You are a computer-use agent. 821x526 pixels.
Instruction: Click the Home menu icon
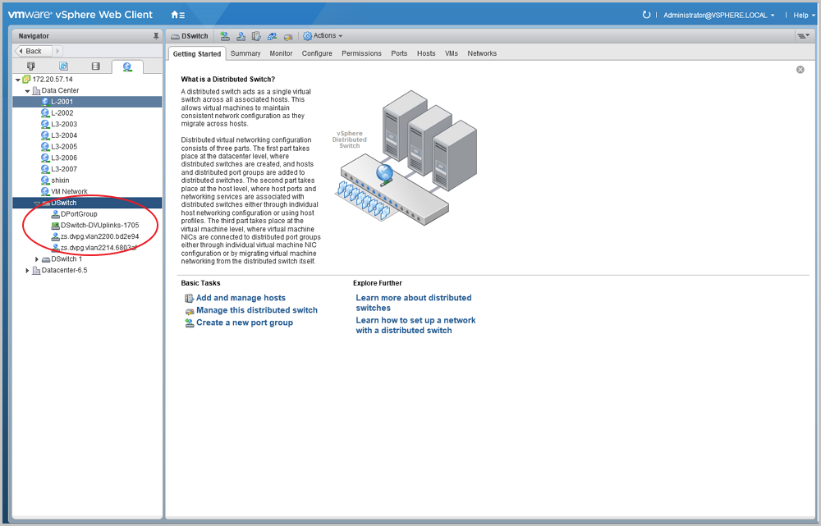click(177, 15)
